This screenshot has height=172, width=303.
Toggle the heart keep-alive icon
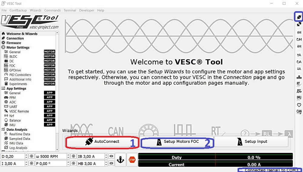click(299, 105)
